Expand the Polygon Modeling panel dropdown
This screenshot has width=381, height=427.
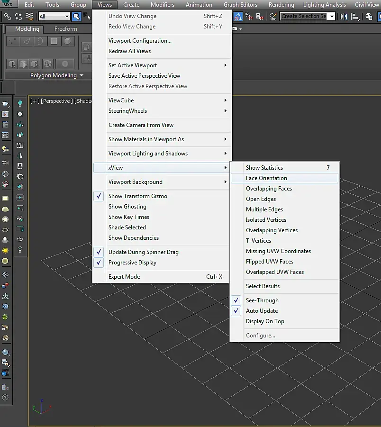(82, 75)
